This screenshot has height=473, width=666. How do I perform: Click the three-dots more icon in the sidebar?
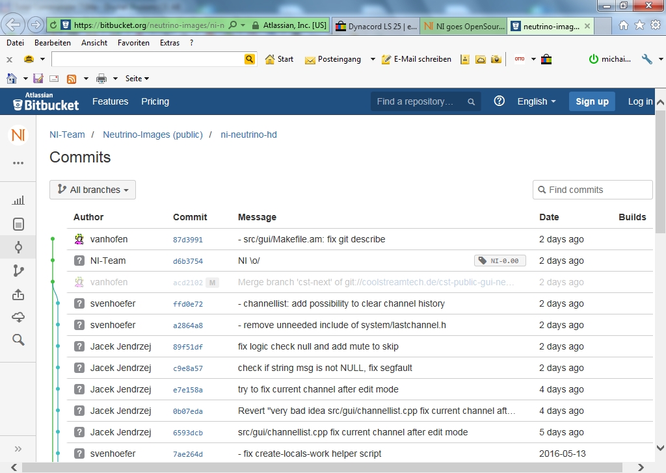18,163
